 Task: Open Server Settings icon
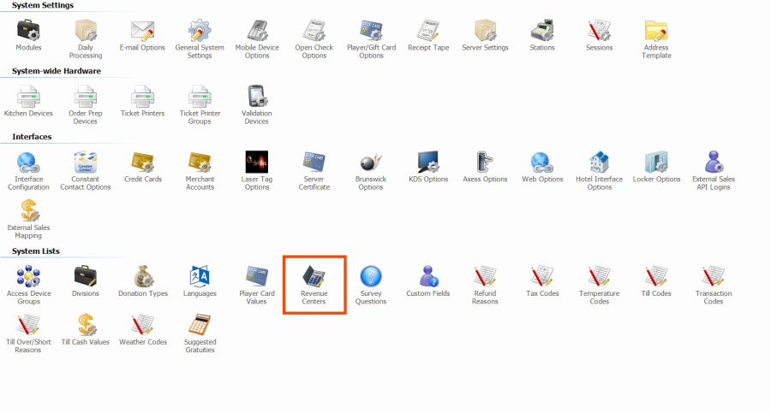pos(486,31)
